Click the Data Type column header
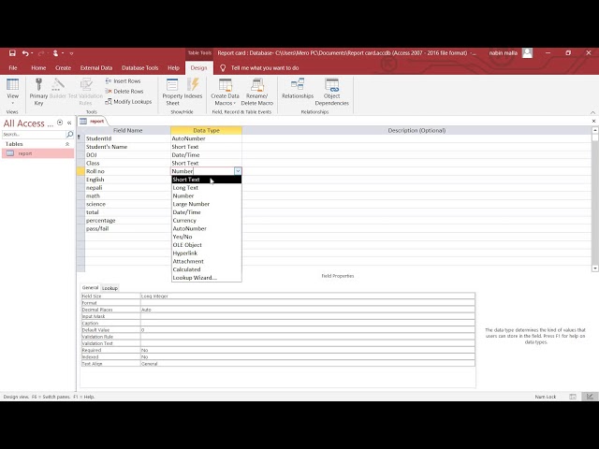The height and width of the screenshot is (449, 599). [x=206, y=130]
